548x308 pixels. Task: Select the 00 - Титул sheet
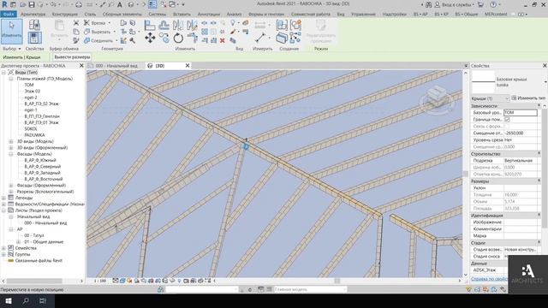(x=34, y=236)
